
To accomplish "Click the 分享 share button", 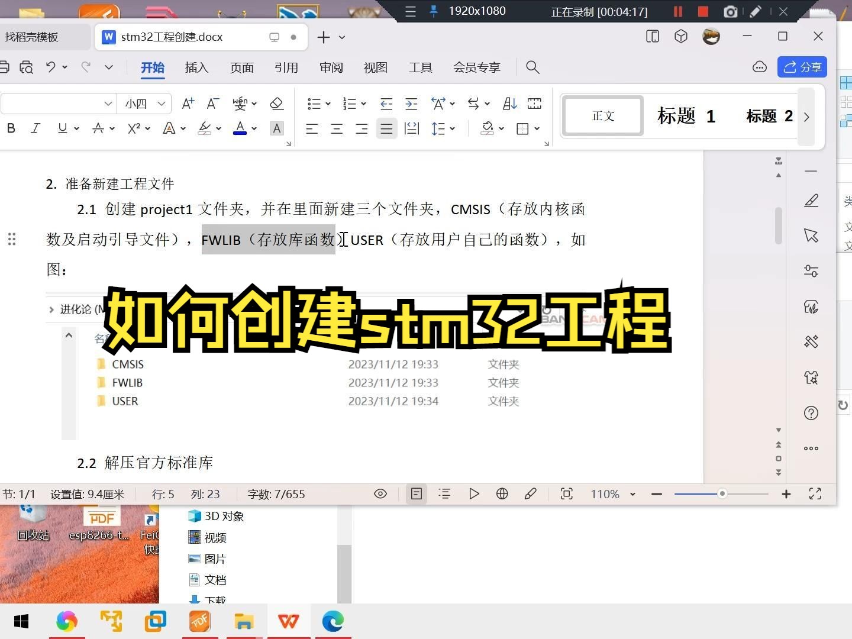I will [x=802, y=67].
